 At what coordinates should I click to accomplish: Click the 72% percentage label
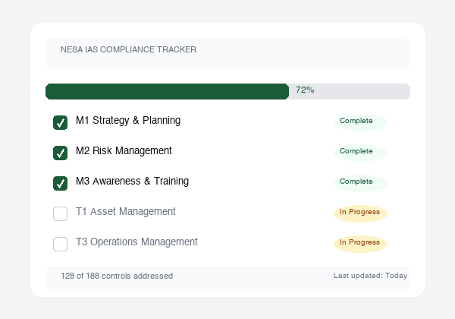point(305,90)
